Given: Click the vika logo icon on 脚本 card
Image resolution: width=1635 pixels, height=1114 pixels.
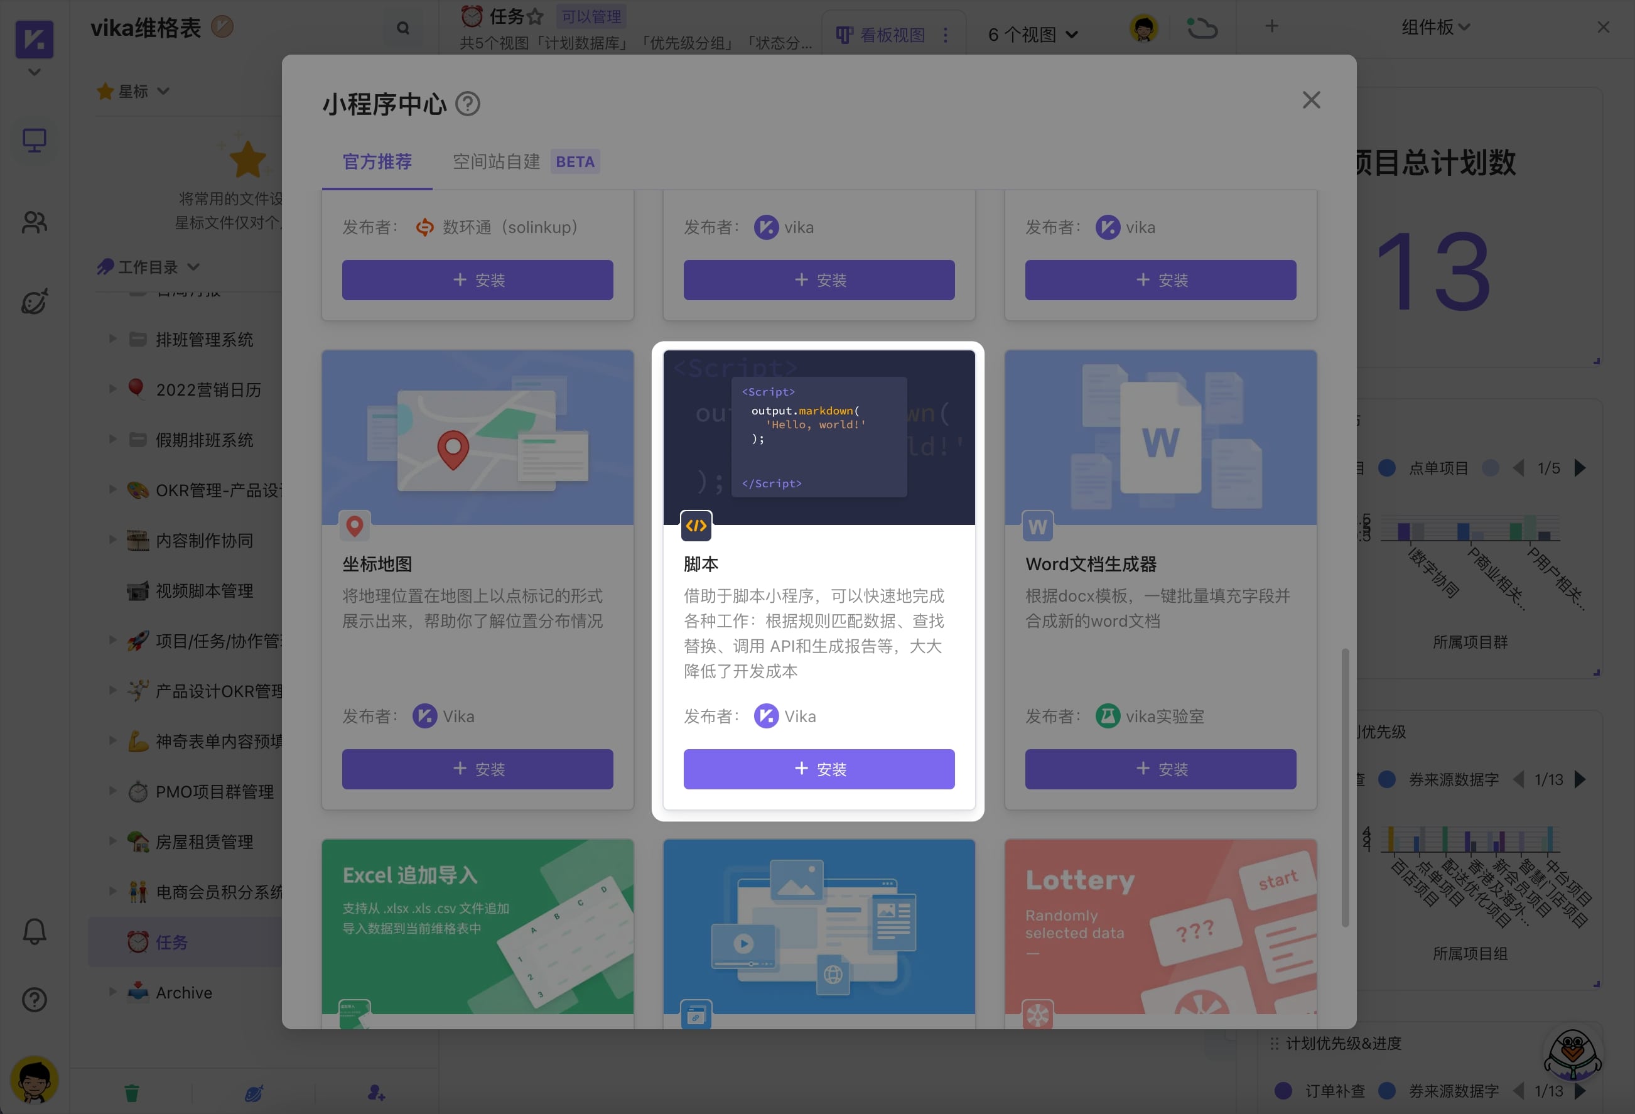Looking at the screenshot, I should tap(768, 715).
